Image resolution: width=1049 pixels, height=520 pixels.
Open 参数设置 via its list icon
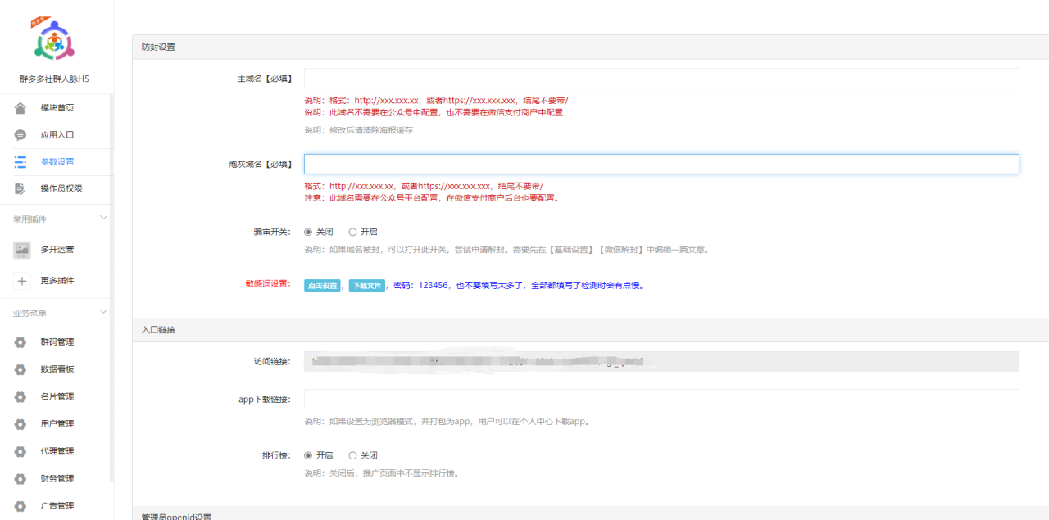21,161
